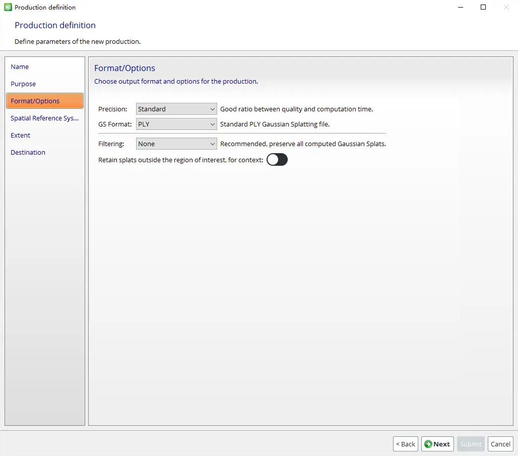Click the Cancel button
The height and width of the screenshot is (456, 518).
(500, 444)
